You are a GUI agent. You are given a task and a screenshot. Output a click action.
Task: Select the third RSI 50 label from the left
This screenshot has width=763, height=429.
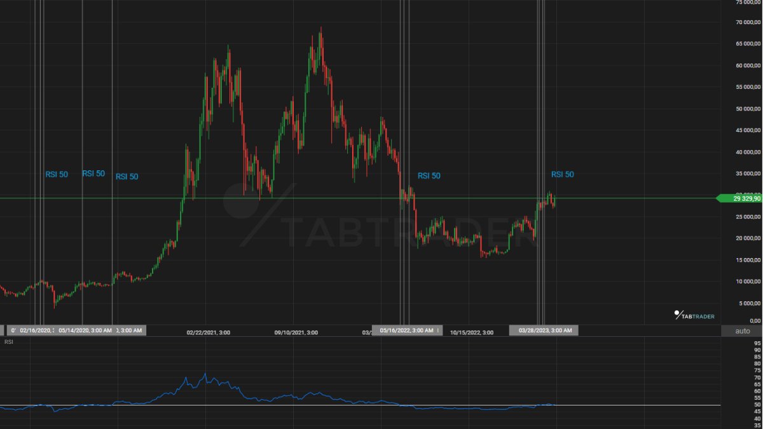click(x=127, y=177)
